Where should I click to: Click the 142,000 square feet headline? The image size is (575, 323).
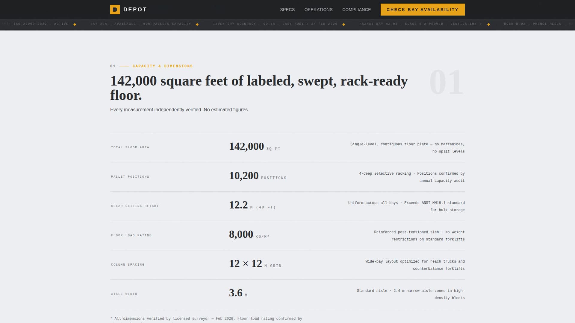pyautogui.click(x=259, y=88)
